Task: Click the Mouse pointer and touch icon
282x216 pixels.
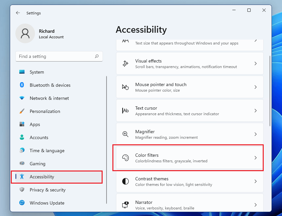Action: pyautogui.click(x=125, y=87)
